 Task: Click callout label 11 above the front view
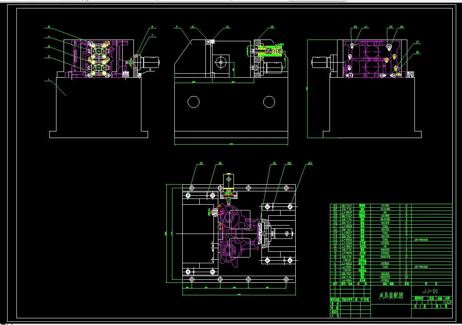click(x=228, y=27)
